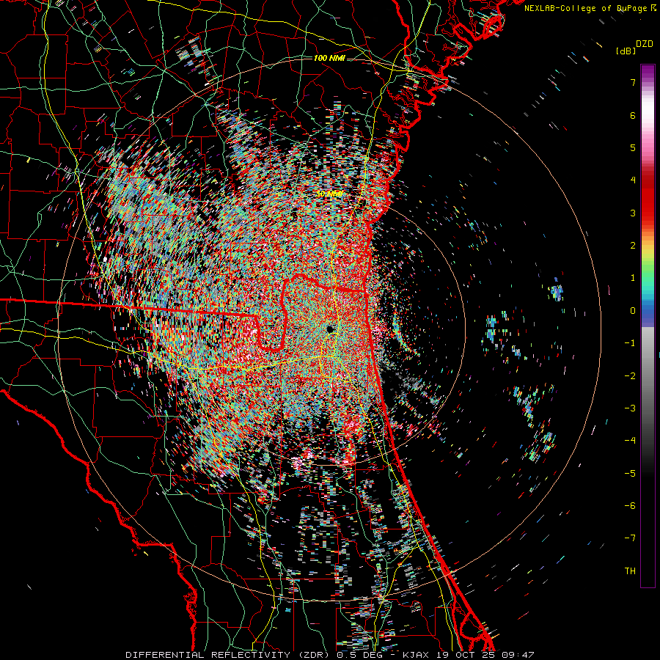Click the -1 dB scale label

(630, 343)
